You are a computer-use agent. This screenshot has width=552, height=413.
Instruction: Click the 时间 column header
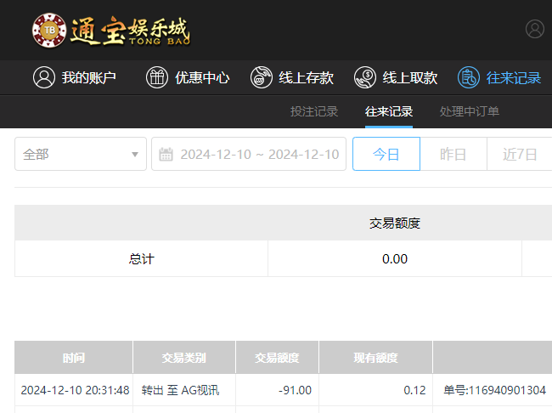coord(74,357)
